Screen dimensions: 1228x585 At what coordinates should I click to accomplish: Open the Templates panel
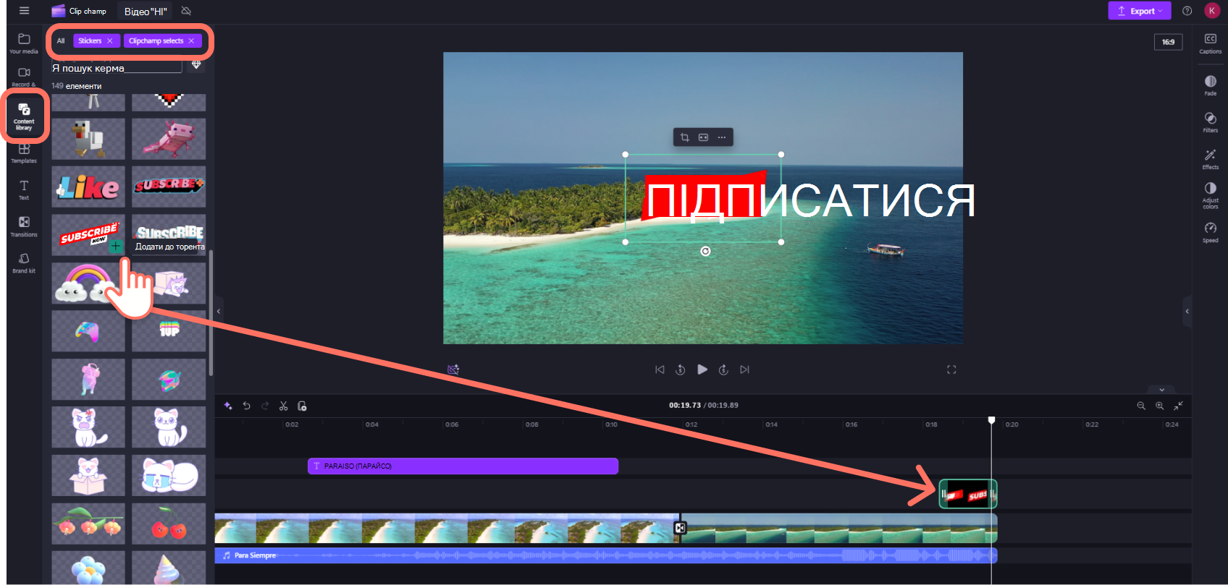click(x=24, y=153)
